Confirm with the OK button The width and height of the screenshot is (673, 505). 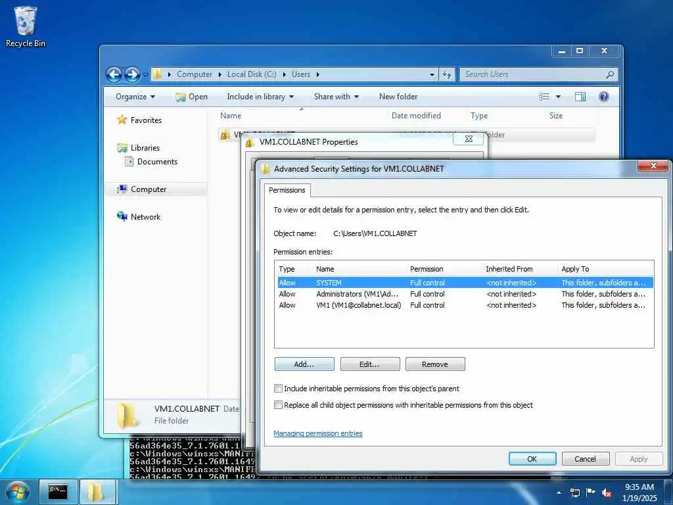click(532, 458)
